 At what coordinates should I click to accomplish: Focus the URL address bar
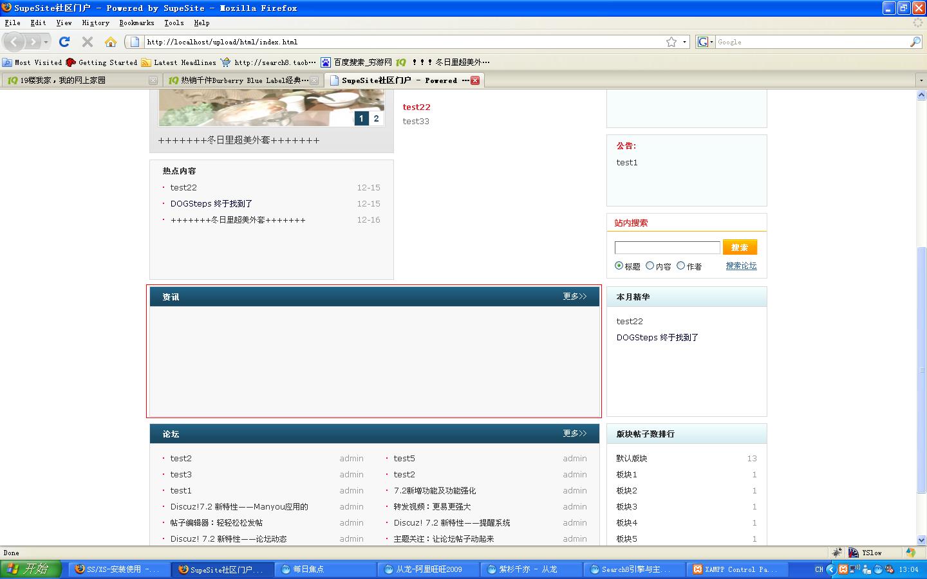pyautogui.click(x=404, y=42)
